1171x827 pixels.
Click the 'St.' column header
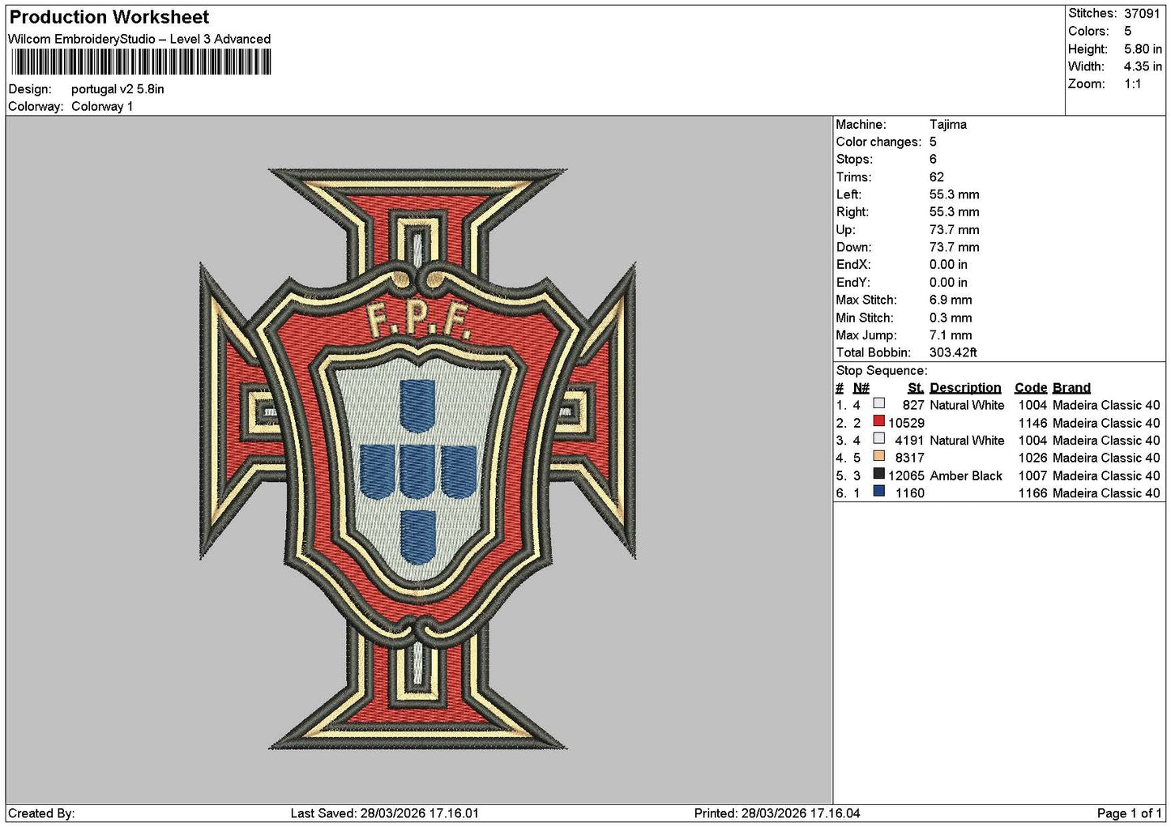click(x=916, y=388)
